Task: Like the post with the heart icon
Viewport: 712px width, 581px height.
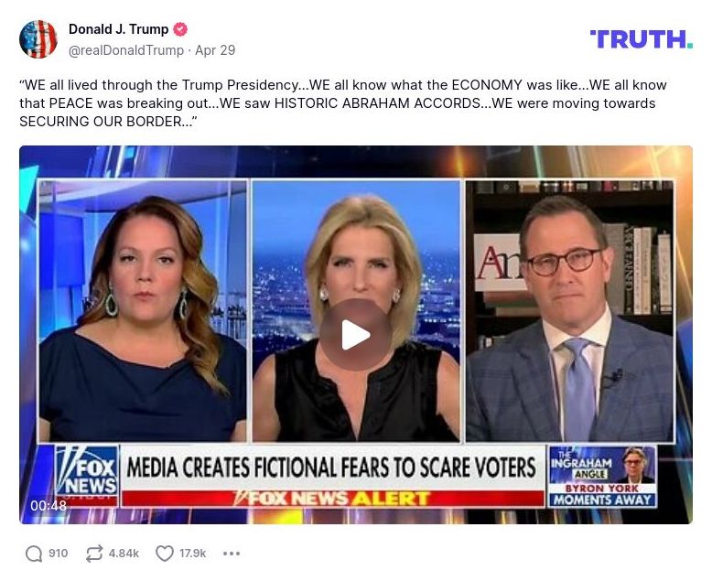Action: pos(165,554)
